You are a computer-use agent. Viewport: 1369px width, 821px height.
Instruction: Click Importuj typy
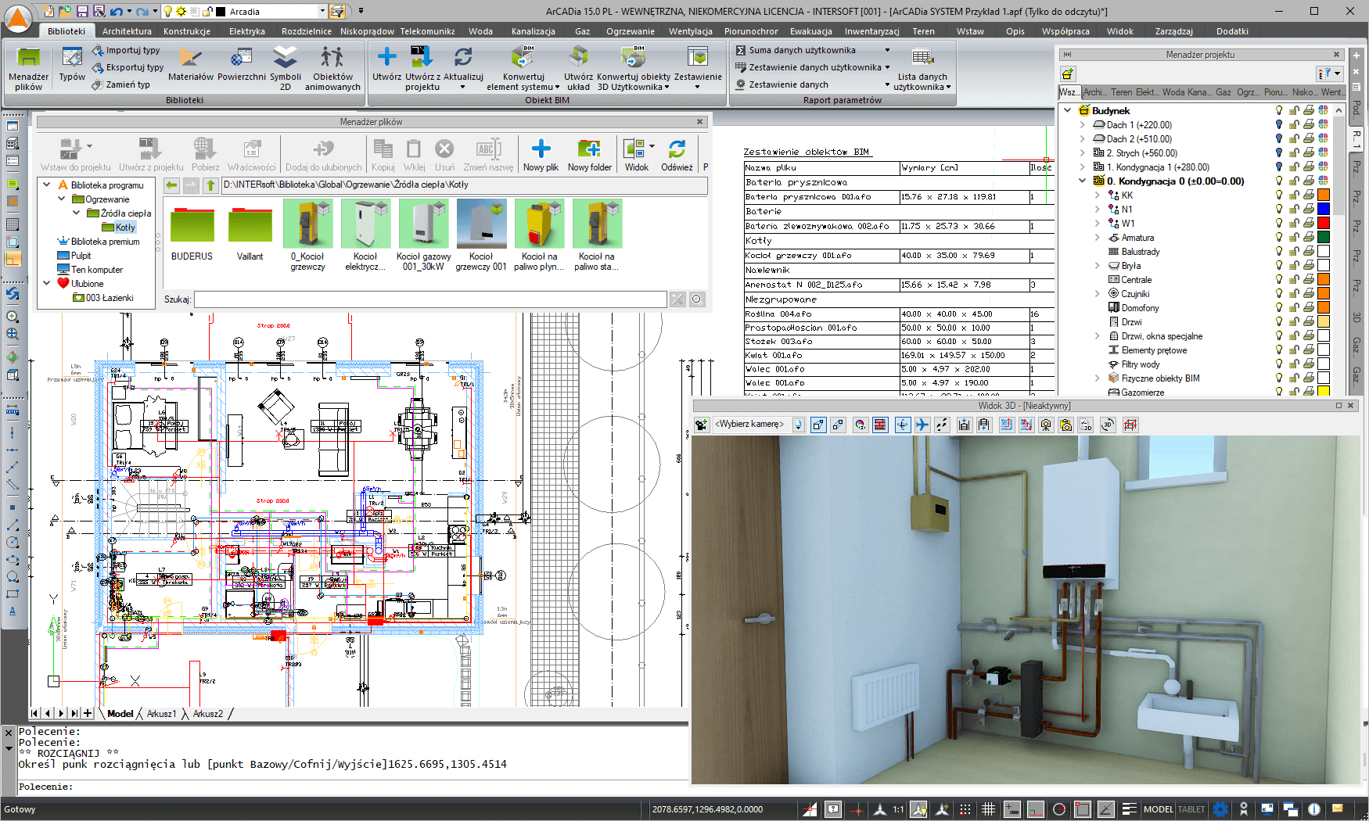(126, 50)
